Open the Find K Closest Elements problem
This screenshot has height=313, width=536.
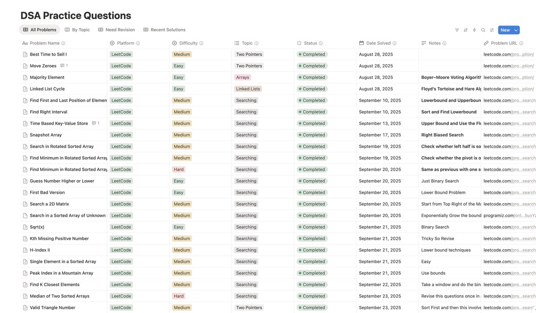[54, 284]
